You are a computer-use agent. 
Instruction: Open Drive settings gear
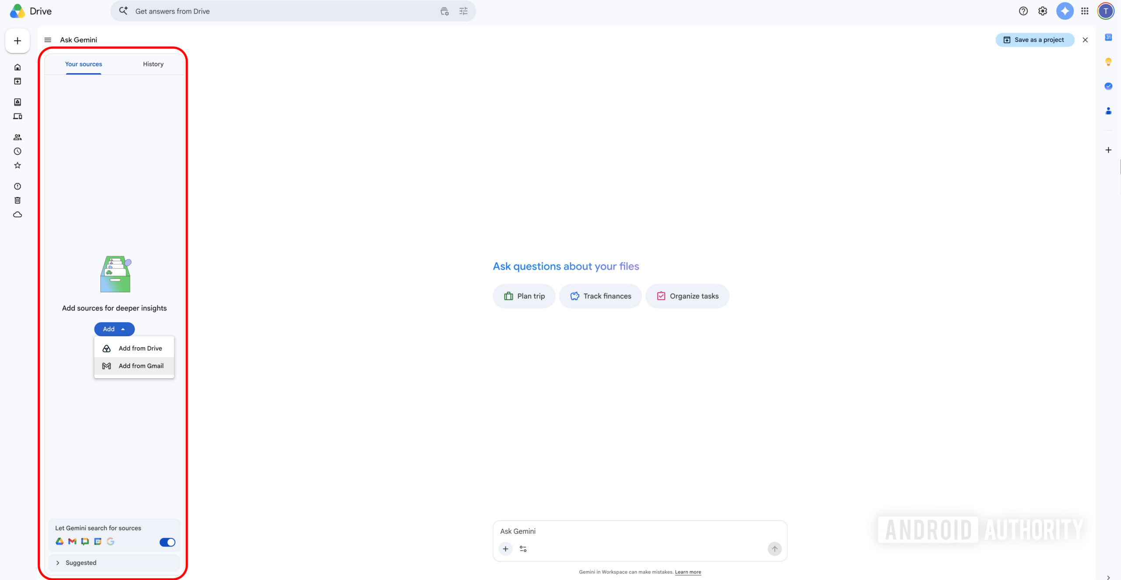[x=1043, y=11]
